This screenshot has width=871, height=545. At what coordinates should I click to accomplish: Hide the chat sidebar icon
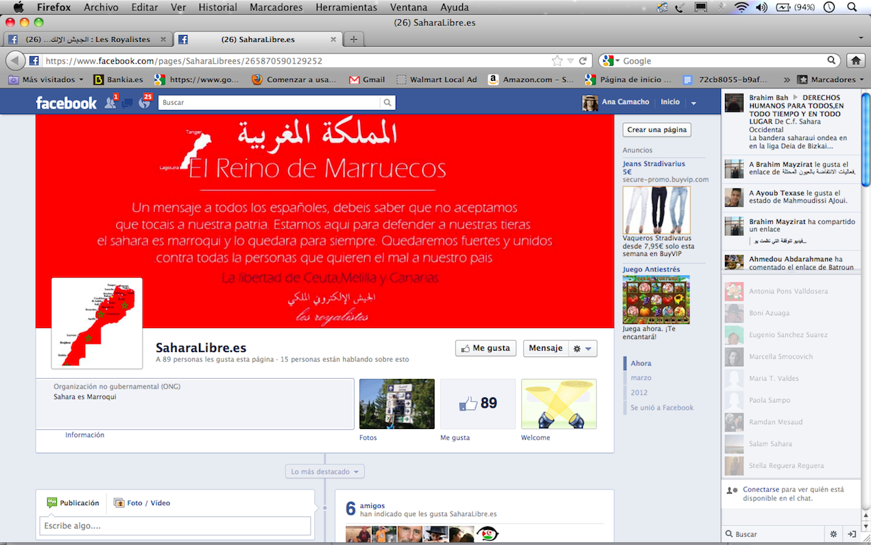(851, 534)
